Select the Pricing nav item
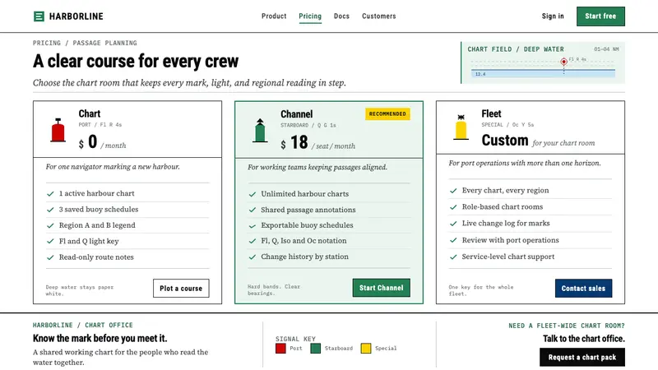This screenshot has width=658, height=370. 310,16
